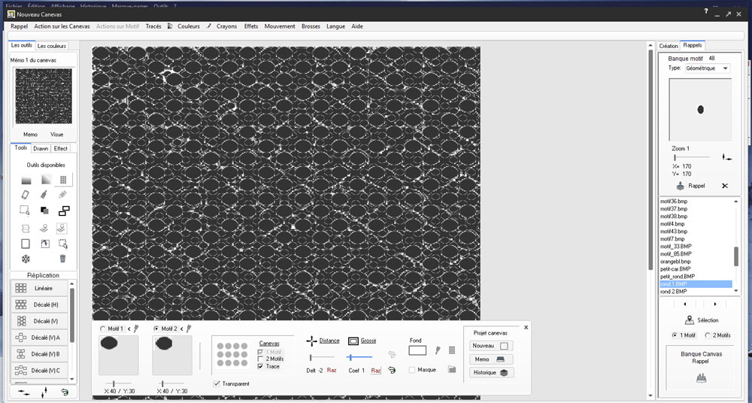752x403 pixels.
Task: Click the folder icon beside Masque
Action: pos(452,370)
